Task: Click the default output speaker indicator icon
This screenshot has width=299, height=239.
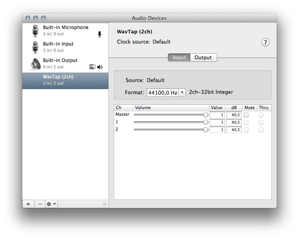Action: pyautogui.click(x=100, y=67)
